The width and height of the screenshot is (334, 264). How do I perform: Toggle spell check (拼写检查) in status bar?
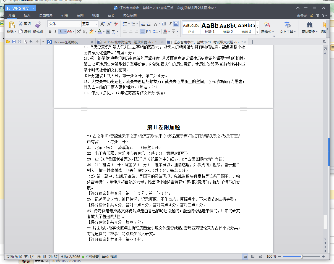pos(90,257)
